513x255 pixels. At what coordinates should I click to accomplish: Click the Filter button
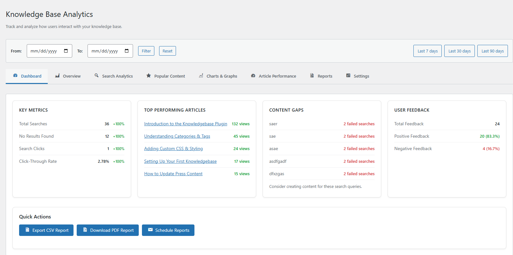coord(146,51)
